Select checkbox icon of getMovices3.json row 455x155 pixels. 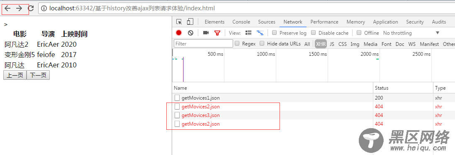177,115
